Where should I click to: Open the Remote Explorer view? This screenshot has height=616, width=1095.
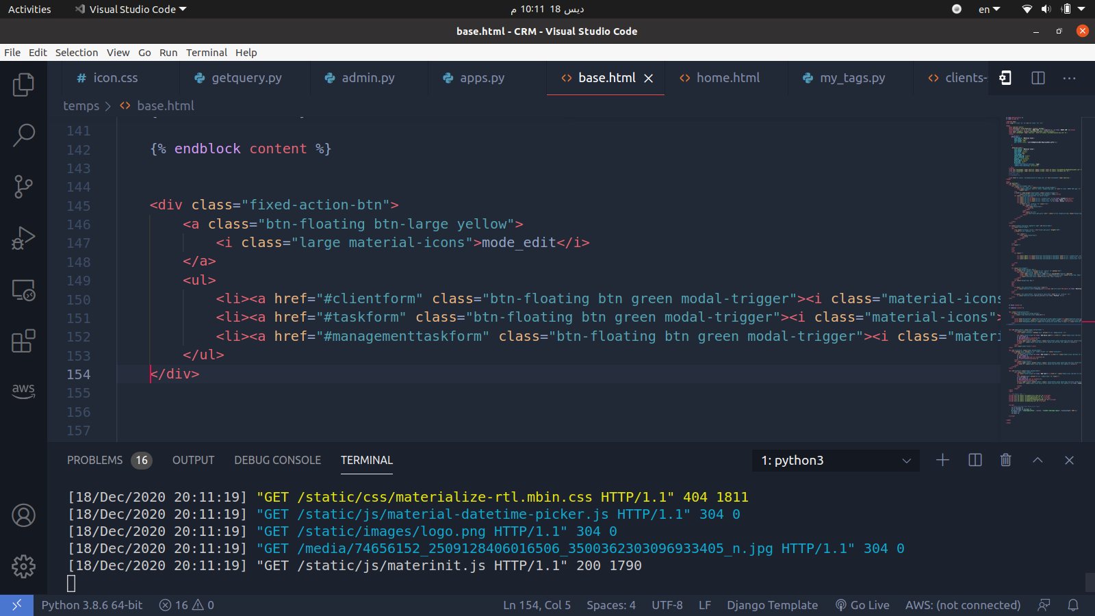[23, 290]
